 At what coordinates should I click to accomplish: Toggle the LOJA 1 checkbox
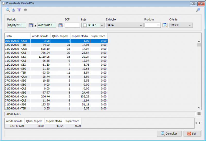85,25
